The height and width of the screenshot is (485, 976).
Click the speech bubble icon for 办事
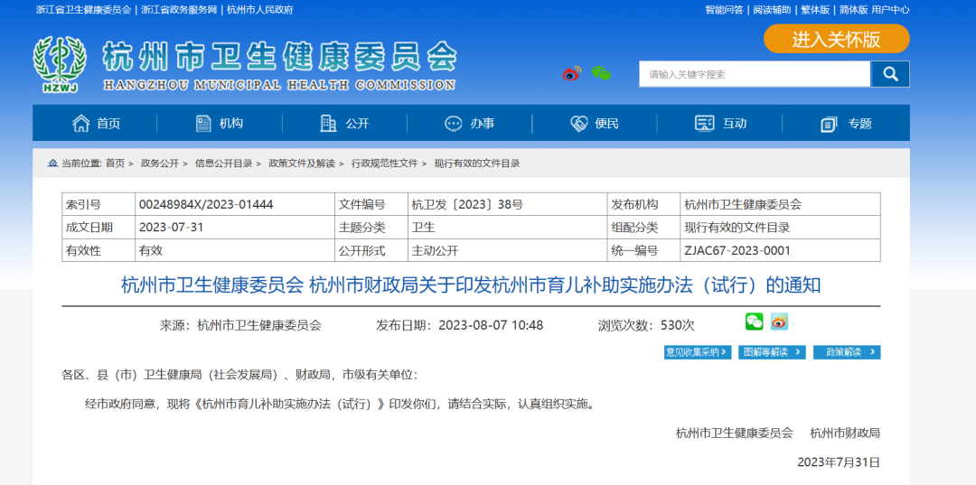(453, 124)
